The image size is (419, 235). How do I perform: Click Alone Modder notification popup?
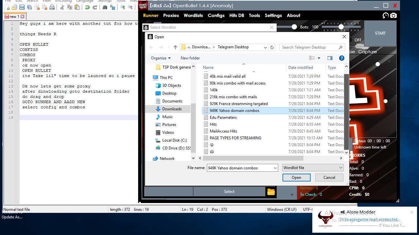(x=364, y=220)
